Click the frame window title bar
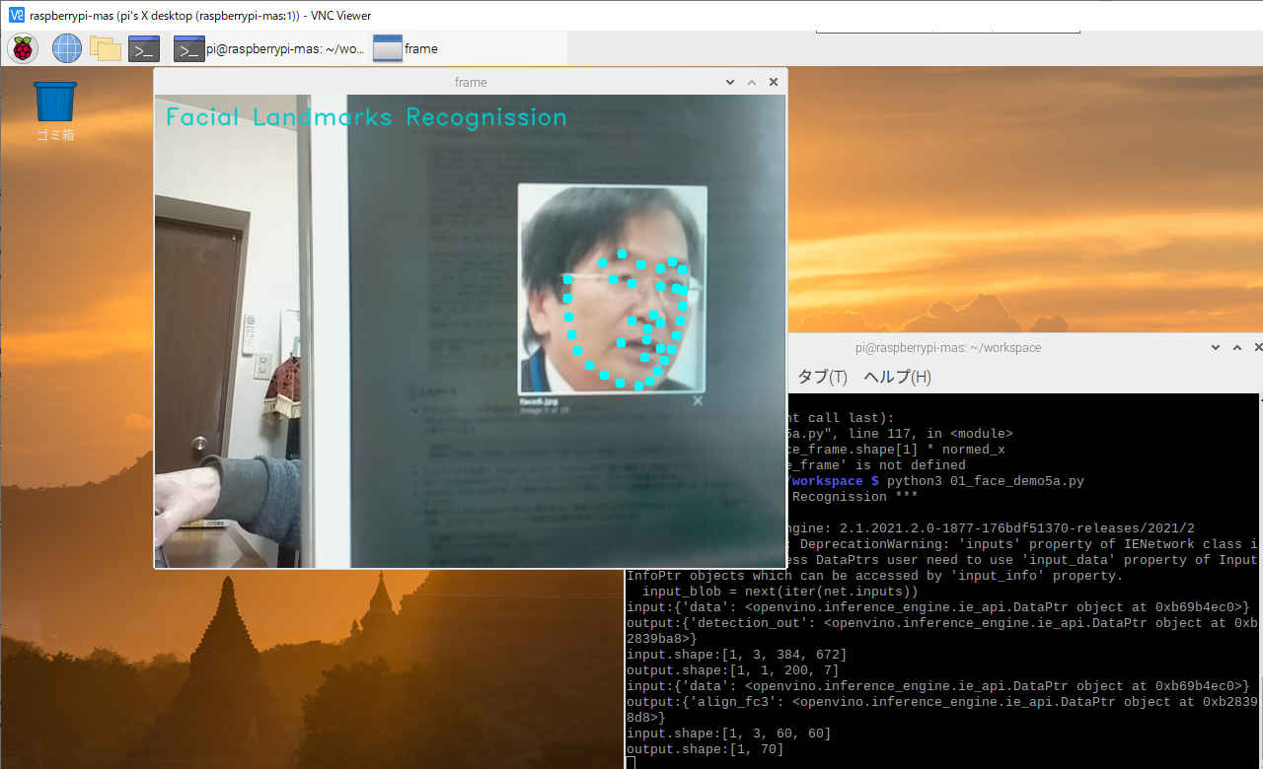 click(470, 82)
